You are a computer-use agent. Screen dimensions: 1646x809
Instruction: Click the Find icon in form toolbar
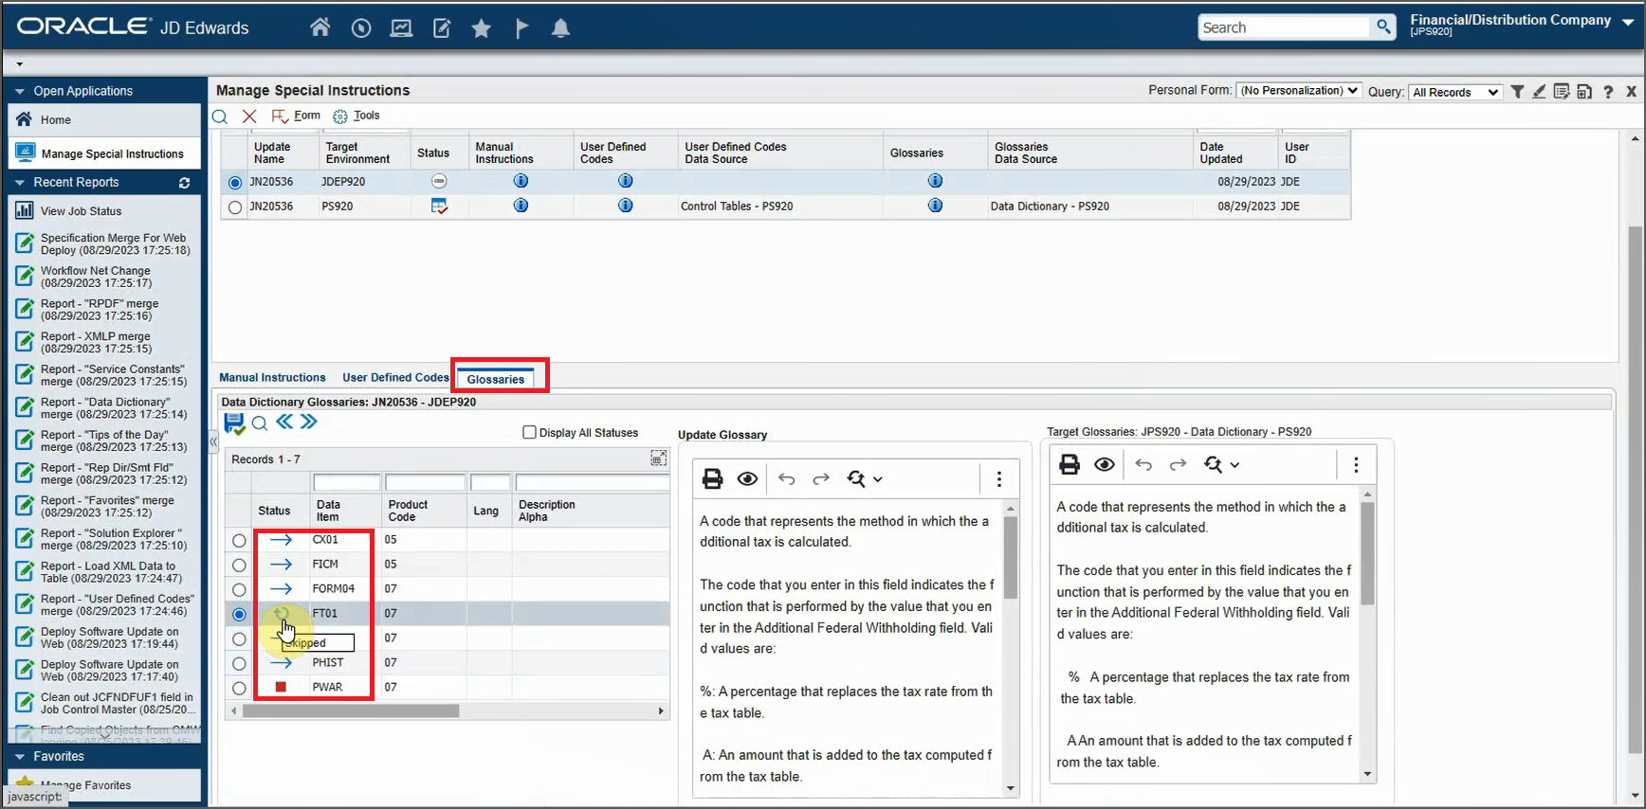click(220, 117)
